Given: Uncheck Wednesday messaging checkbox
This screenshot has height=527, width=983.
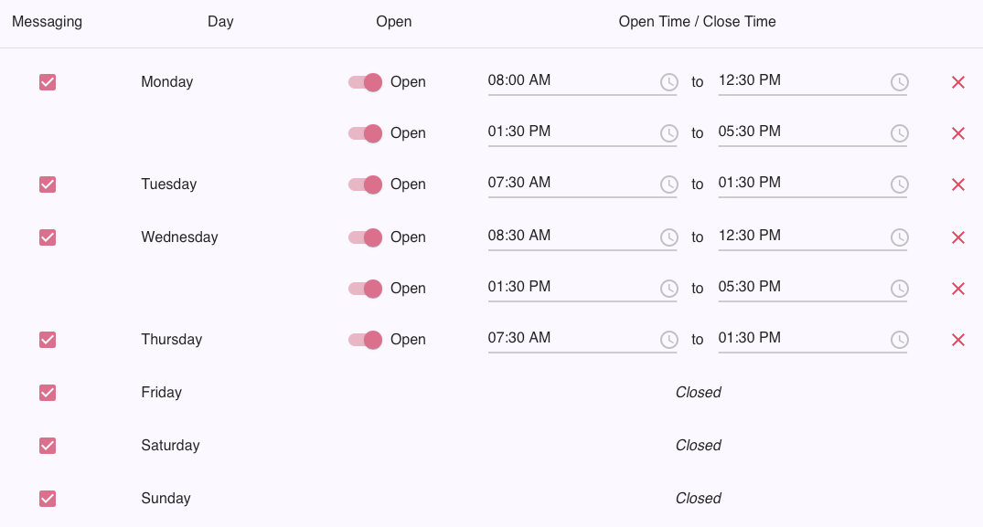Looking at the screenshot, I should point(48,237).
